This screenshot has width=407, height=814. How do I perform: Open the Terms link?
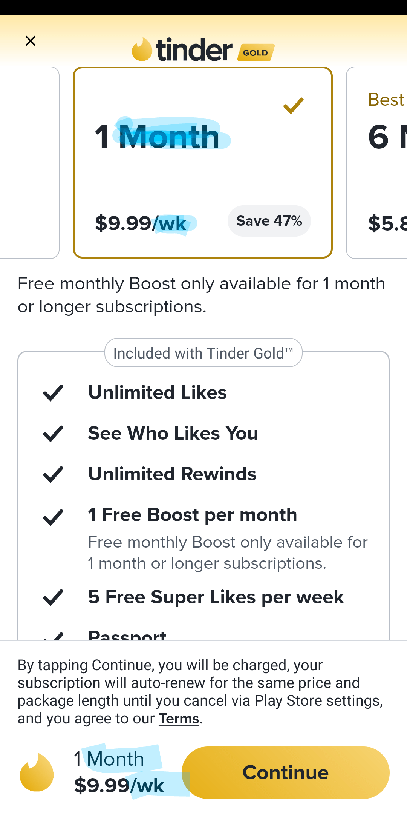click(179, 719)
